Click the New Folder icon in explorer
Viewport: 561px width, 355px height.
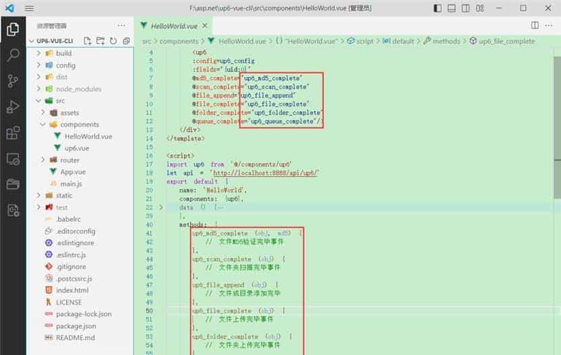(x=100, y=41)
